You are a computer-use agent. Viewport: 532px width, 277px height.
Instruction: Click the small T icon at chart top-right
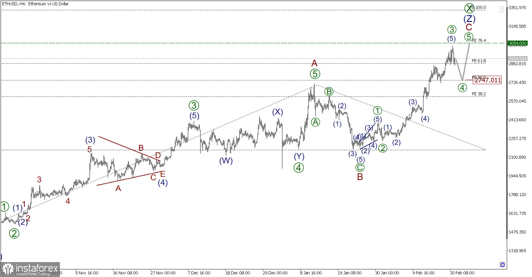[x=501, y=10]
